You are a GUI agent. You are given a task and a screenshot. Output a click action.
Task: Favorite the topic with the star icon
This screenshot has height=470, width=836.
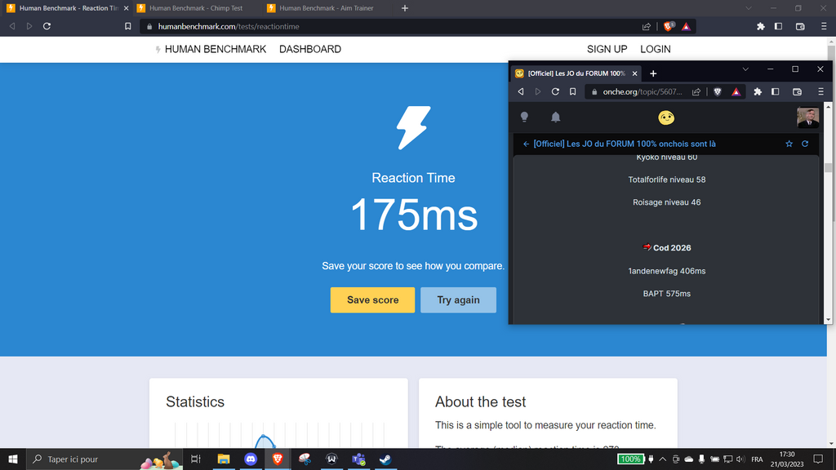coord(789,144)
